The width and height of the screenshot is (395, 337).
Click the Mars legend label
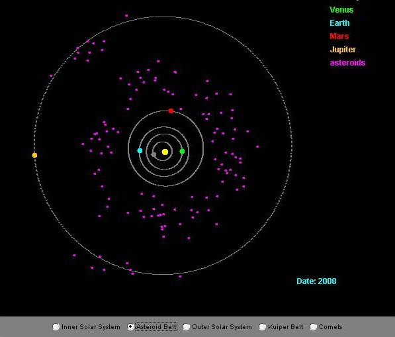point(339,36)
